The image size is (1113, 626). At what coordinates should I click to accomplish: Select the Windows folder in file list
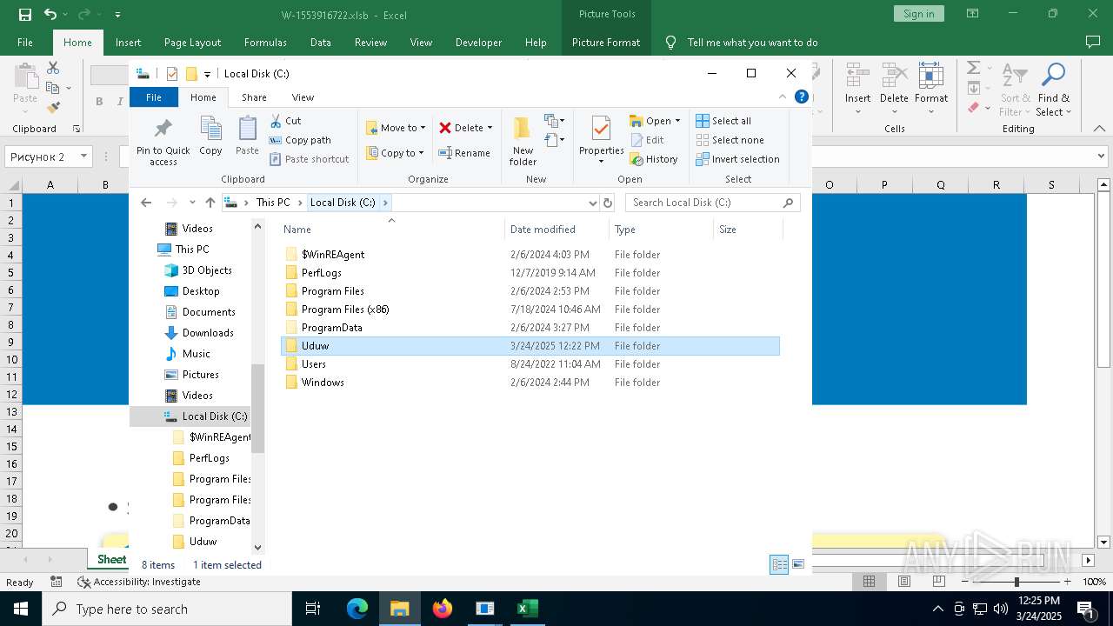click(x=530, y=383)
